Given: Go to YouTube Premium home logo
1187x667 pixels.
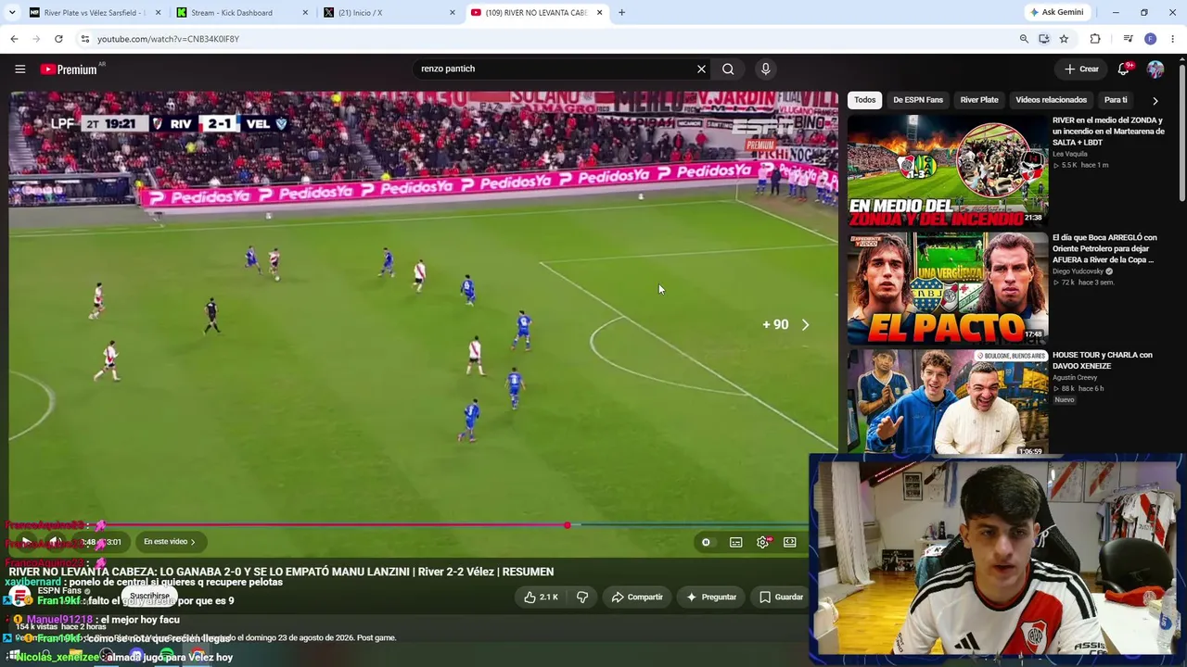Looking at the screenshot, I should [x=69, y=69].
